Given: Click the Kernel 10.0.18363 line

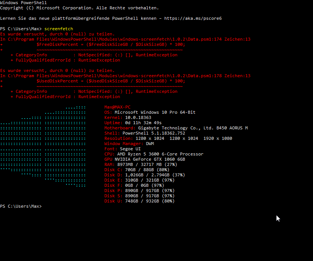Looking at the screenshot, I should [128, 117].
